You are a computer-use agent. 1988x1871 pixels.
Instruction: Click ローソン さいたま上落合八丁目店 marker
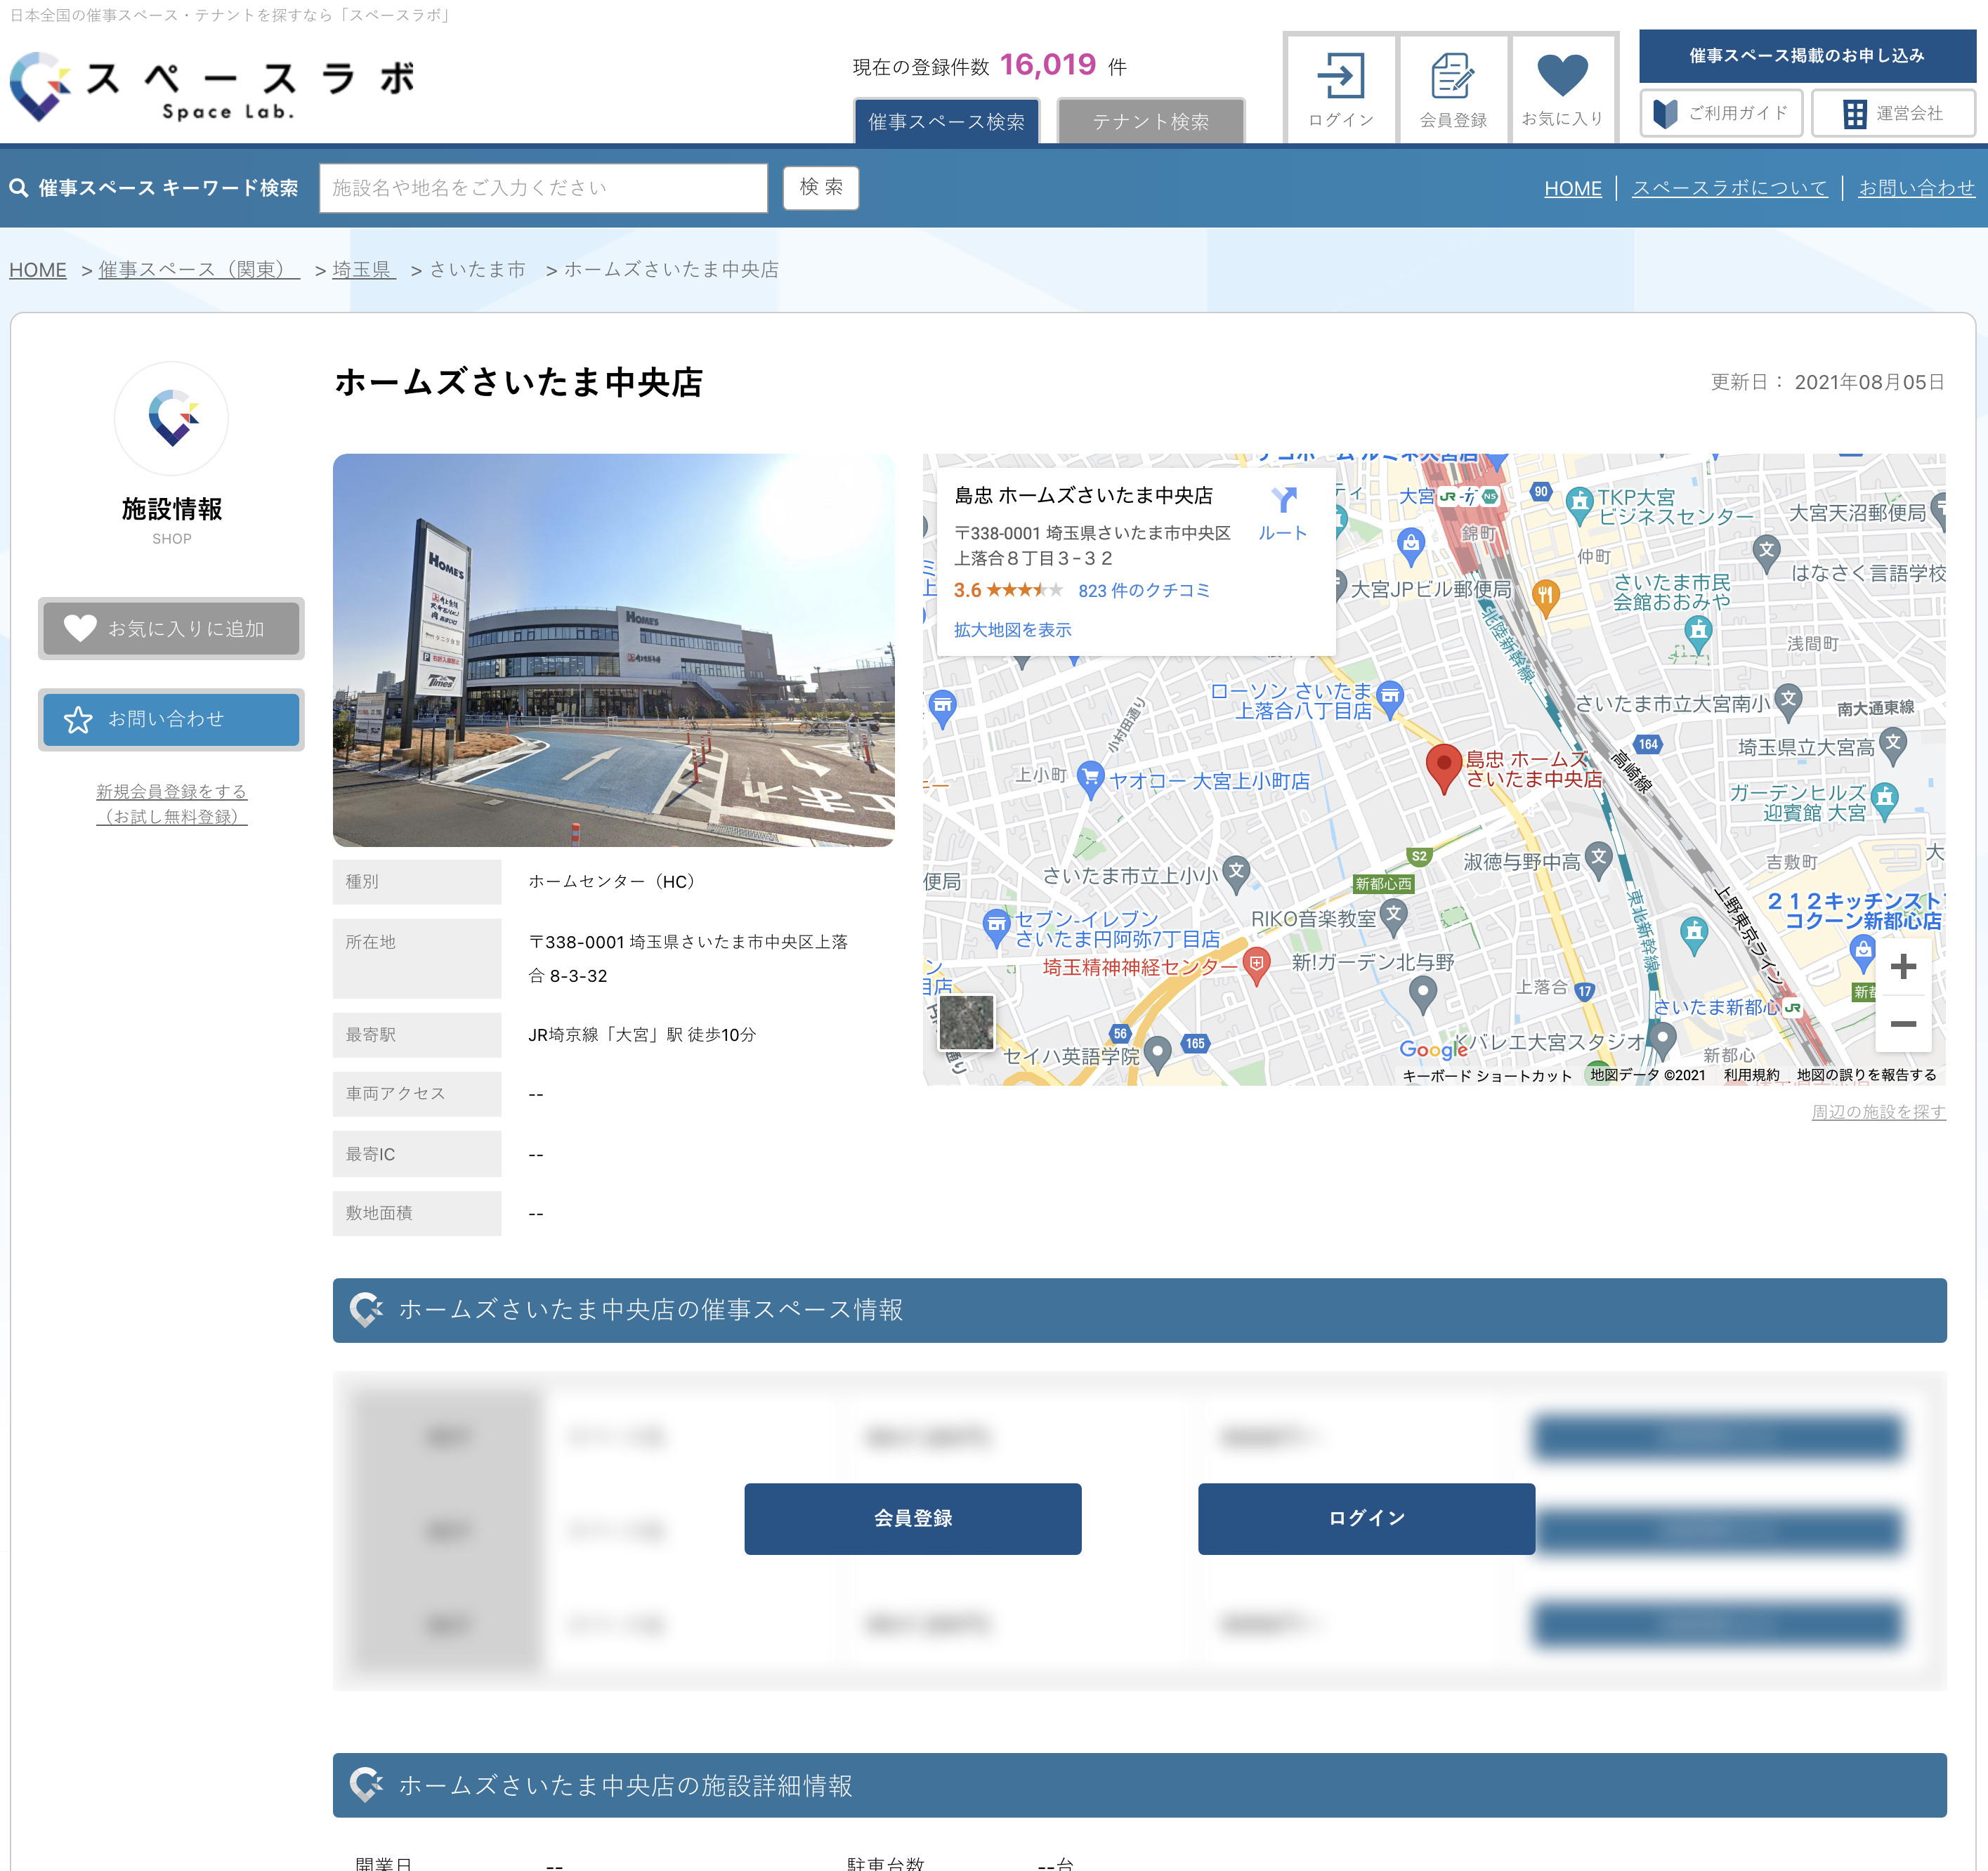1390,699
